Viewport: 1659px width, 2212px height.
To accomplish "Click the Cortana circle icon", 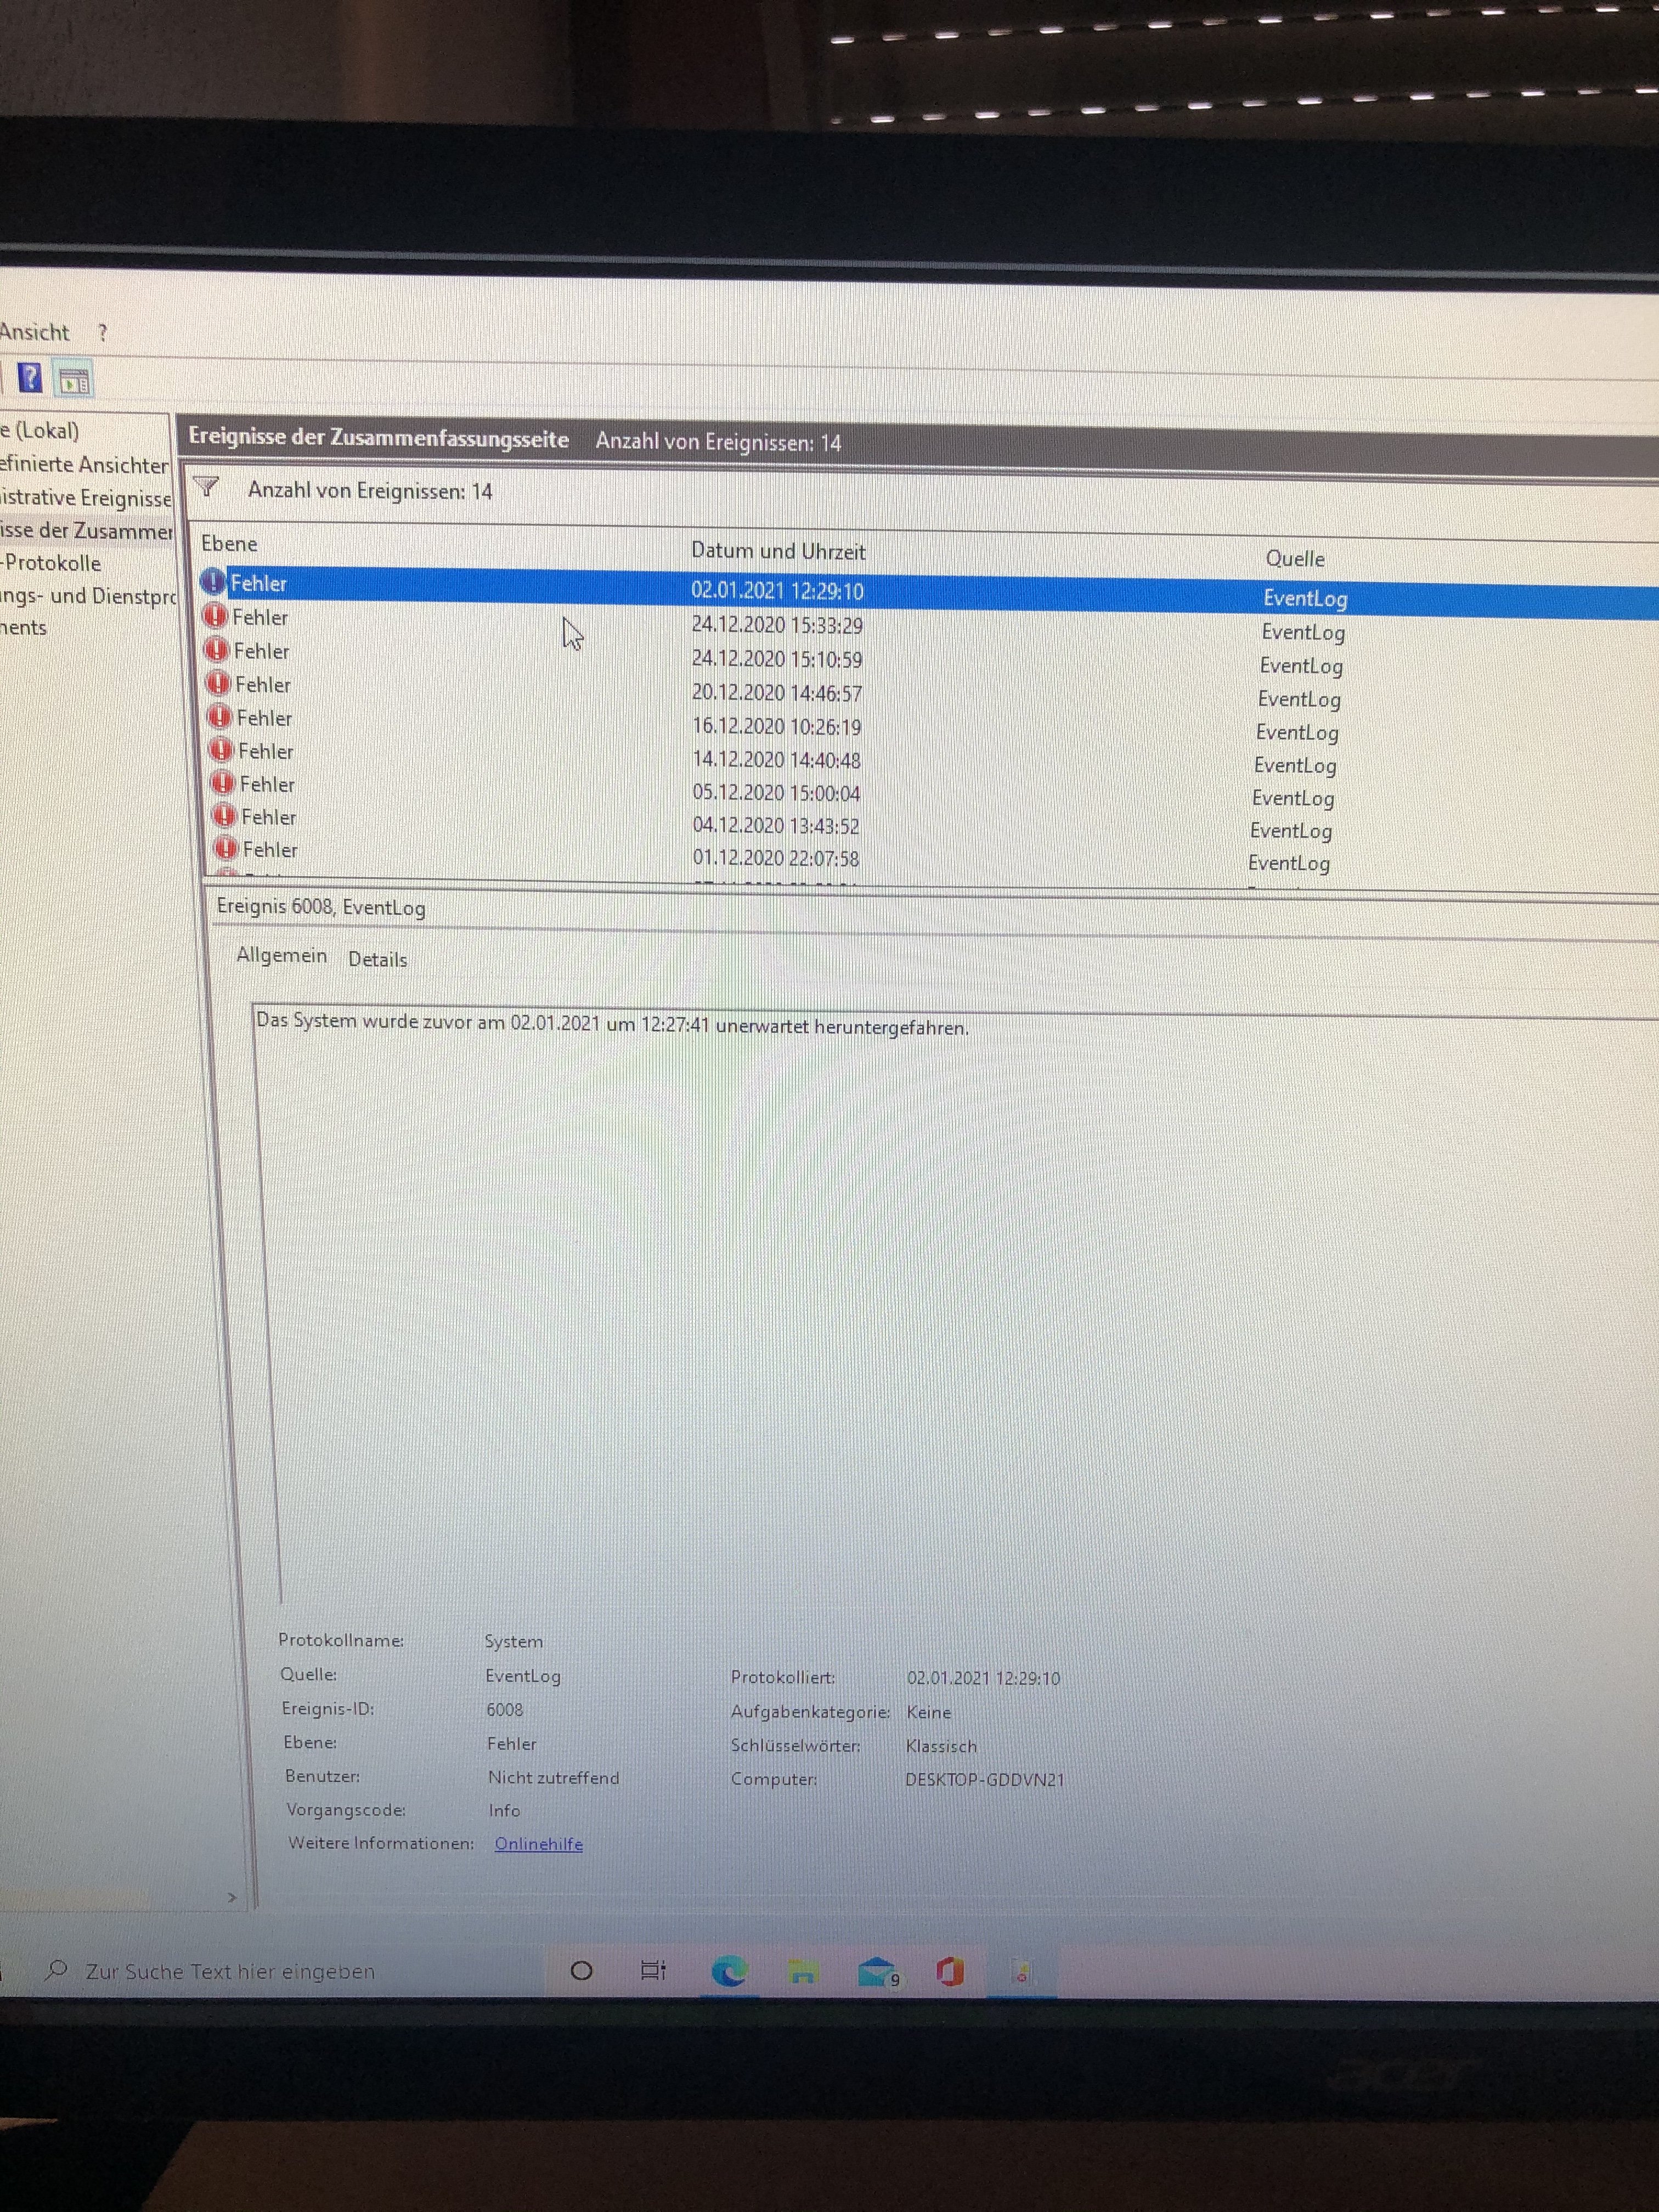I will [581, 1970].
